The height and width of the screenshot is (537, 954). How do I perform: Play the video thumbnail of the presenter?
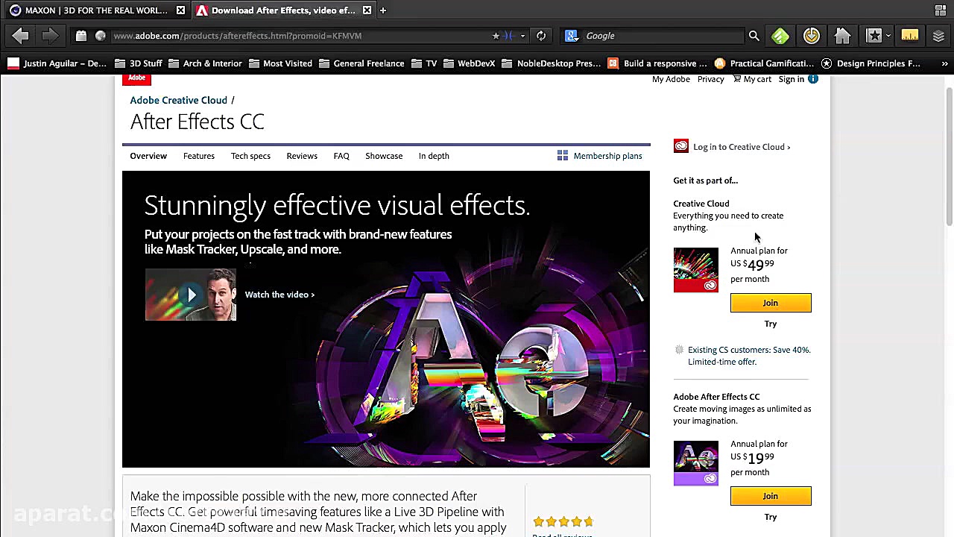coord(191,295)
